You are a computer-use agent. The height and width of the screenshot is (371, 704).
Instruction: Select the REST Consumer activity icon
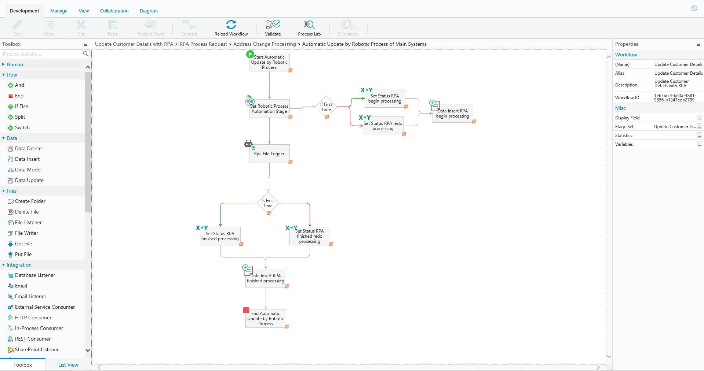[x=11, y=339]
